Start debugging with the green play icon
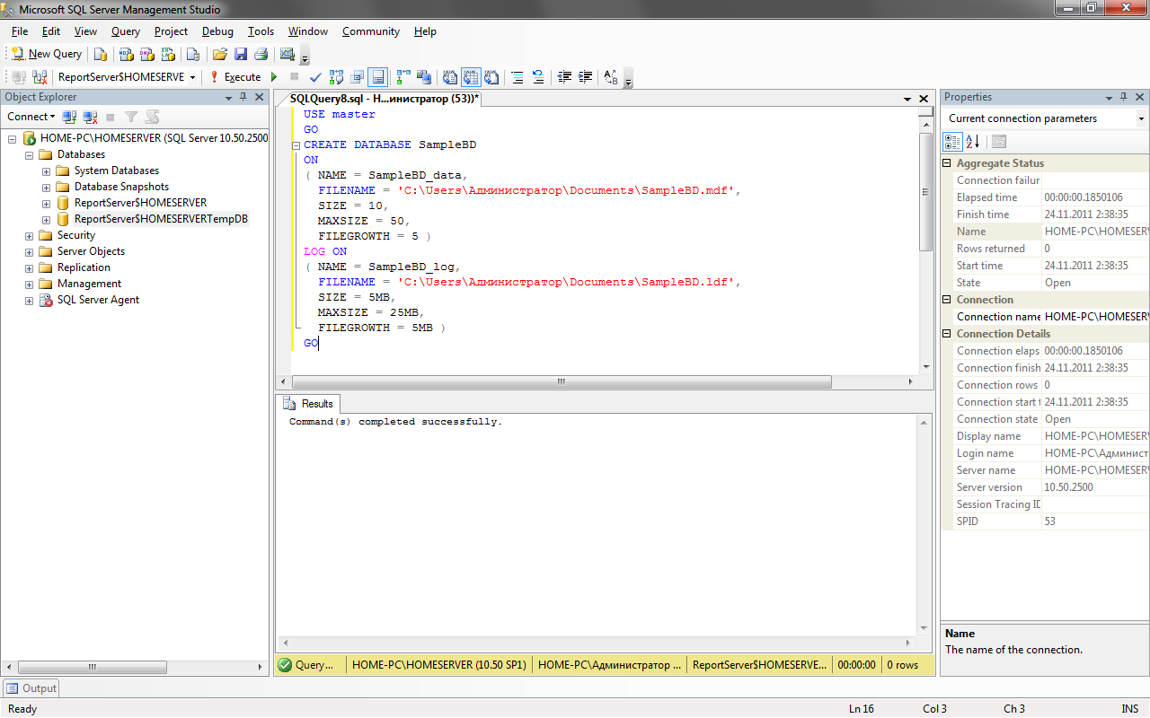Viewport: 1150px width, 718px height. [274, 77]
